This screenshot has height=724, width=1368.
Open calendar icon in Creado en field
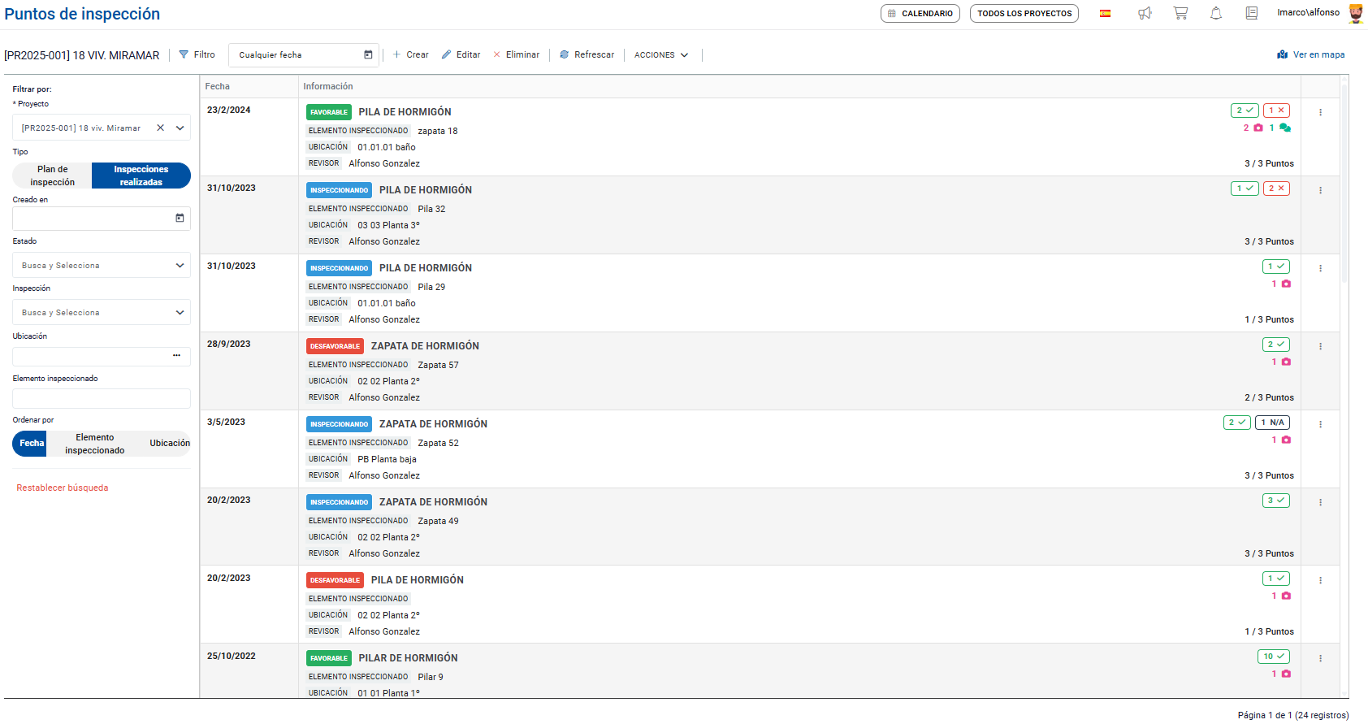coord(180,218)
